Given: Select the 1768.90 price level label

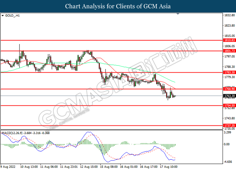Looking at the screenshot, I should 229,89.
